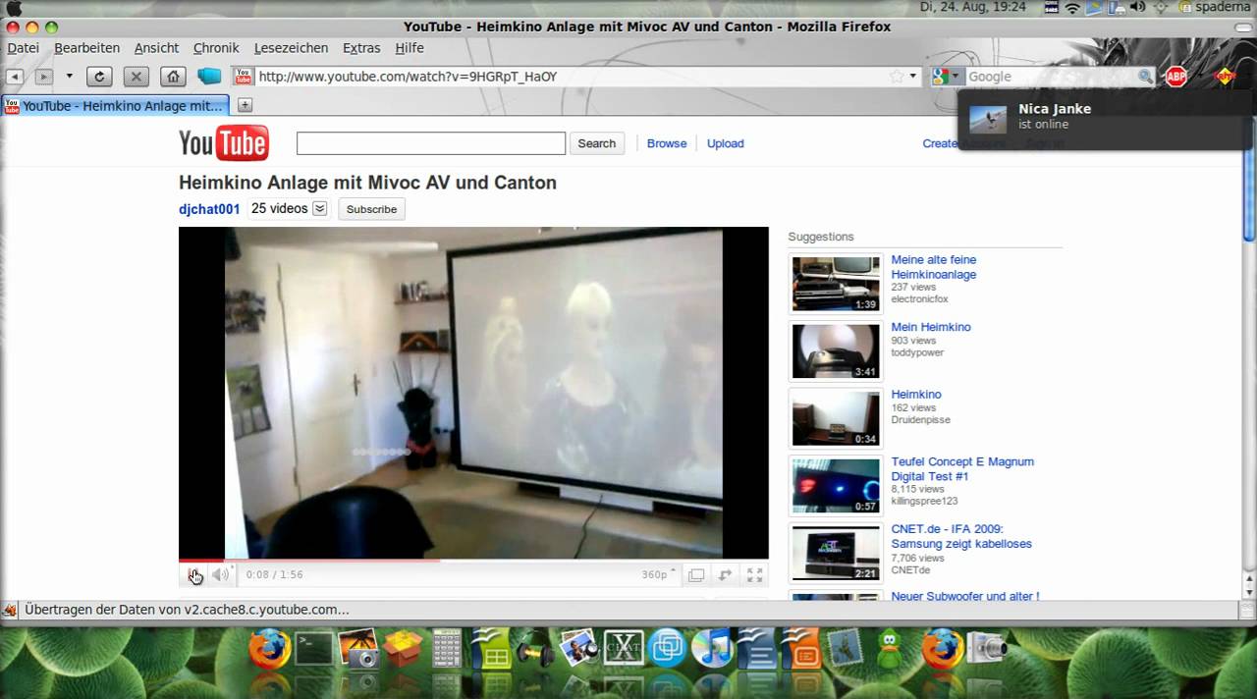
Task: Bookmark this page with the star
Action: [x=896, y=77]
